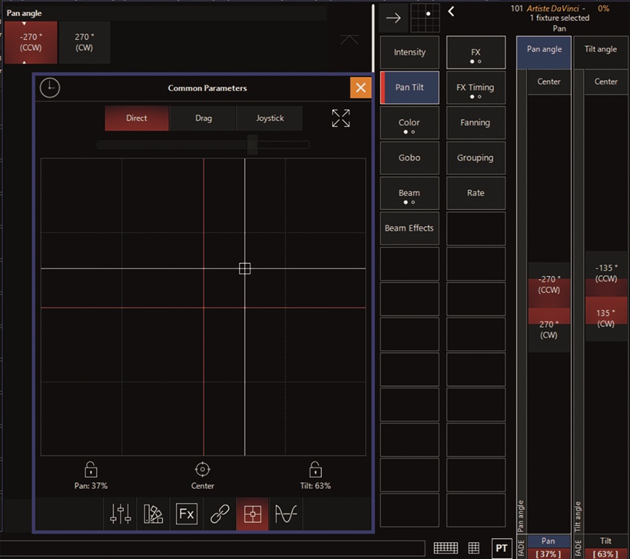Click the Tilt: 63% readout
The width and height of the screenshot is (630, 559).
316,486
